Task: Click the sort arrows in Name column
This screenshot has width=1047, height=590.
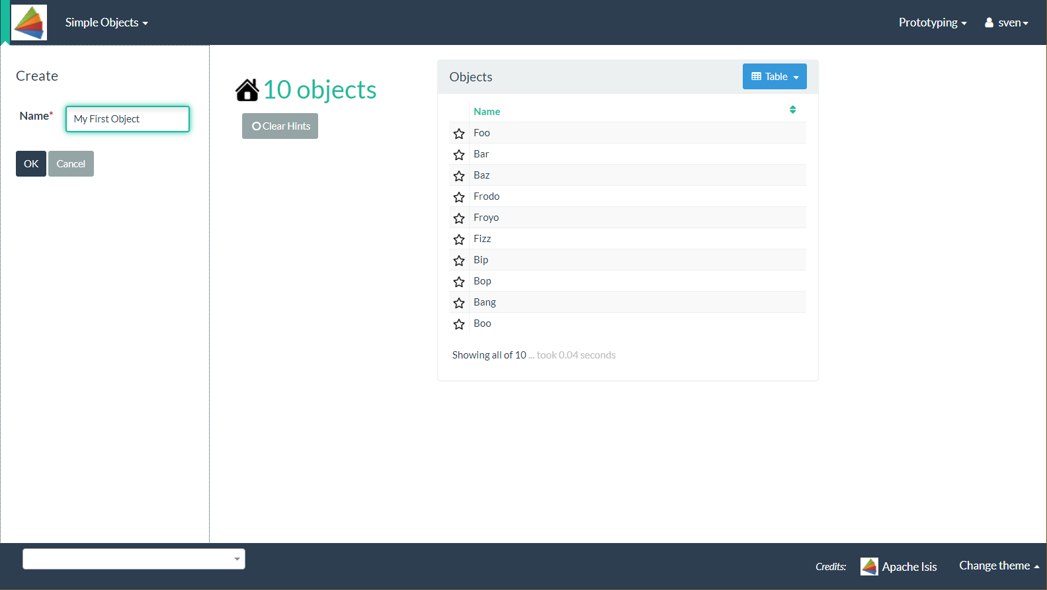Action: pyautogui.click(x=792, y=110)
